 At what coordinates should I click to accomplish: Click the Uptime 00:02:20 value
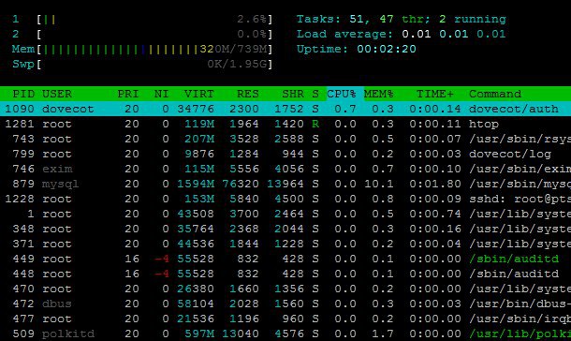pos(387,49)
